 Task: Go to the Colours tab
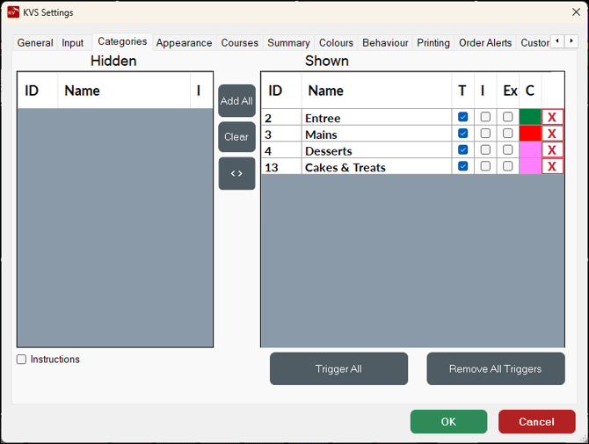(x=336, y=43)
